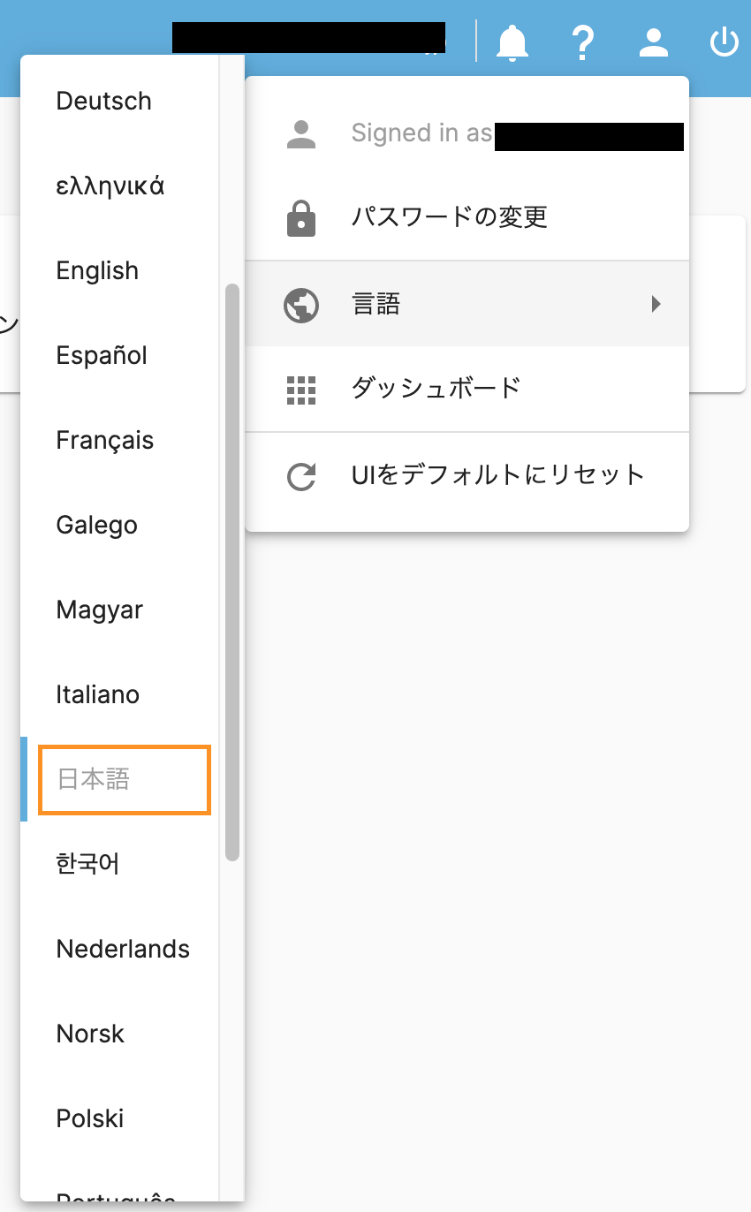
Task: Choose Nederlands language option
Action: click(120, 949)
